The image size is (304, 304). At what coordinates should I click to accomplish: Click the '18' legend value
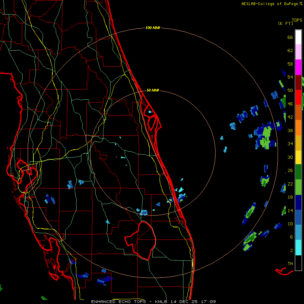tap(290, 197)
